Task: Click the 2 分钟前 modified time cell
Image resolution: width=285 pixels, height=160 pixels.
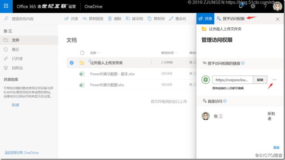Action: tap(167, 62)
